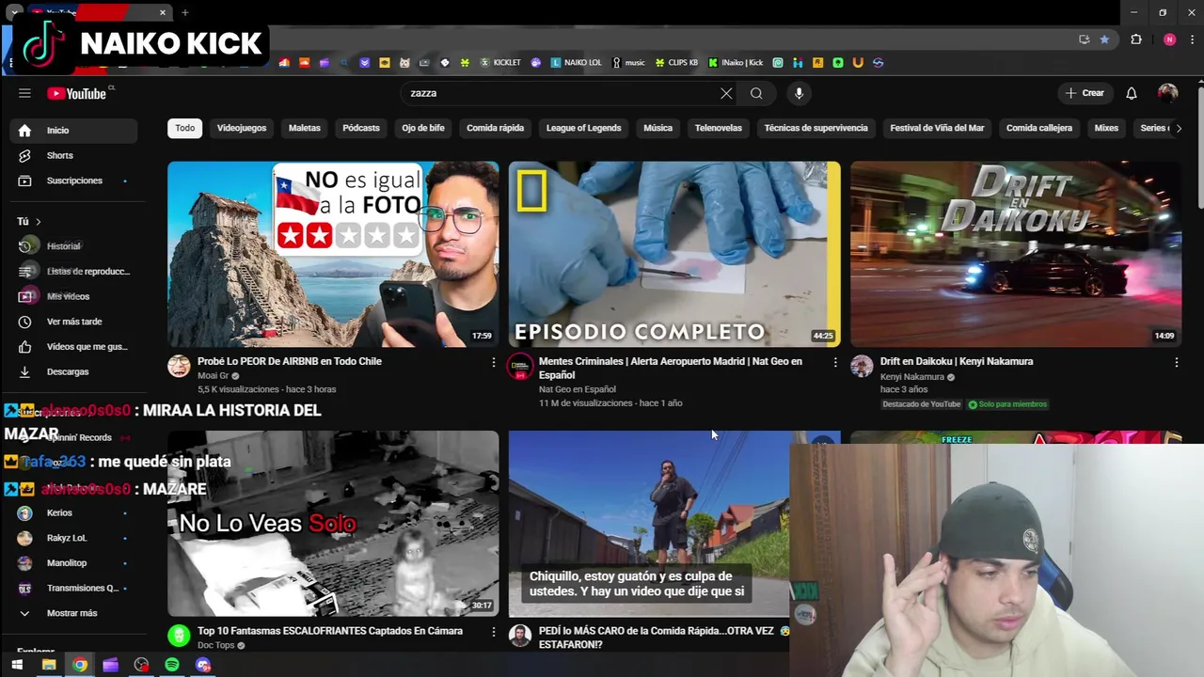Open the music bookmark

click(x=628, y=63)
